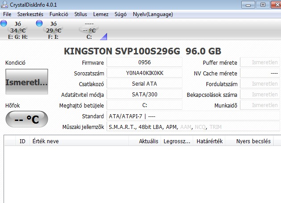Click the APM feature text

(x=171, y=127)
